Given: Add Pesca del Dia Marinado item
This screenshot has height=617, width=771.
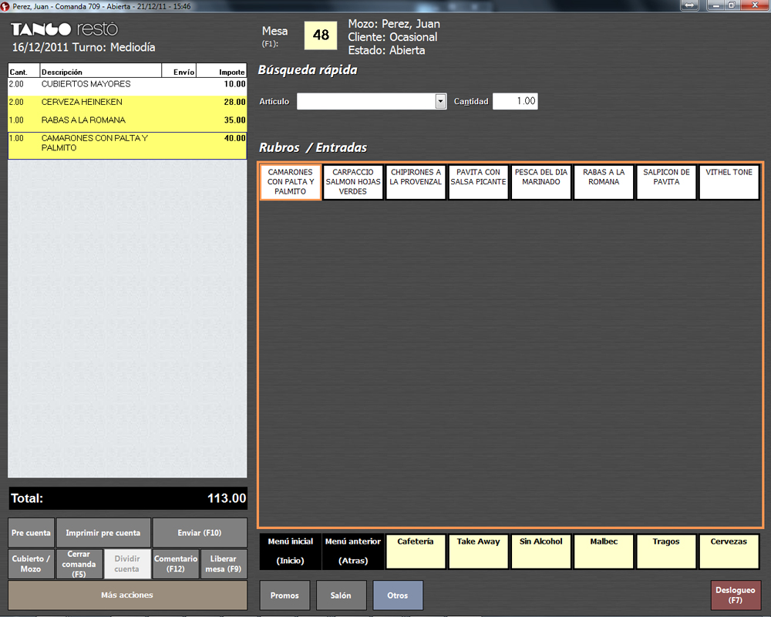Looking at the screenshot, I should pyautogui.click(x=541, y=182).
